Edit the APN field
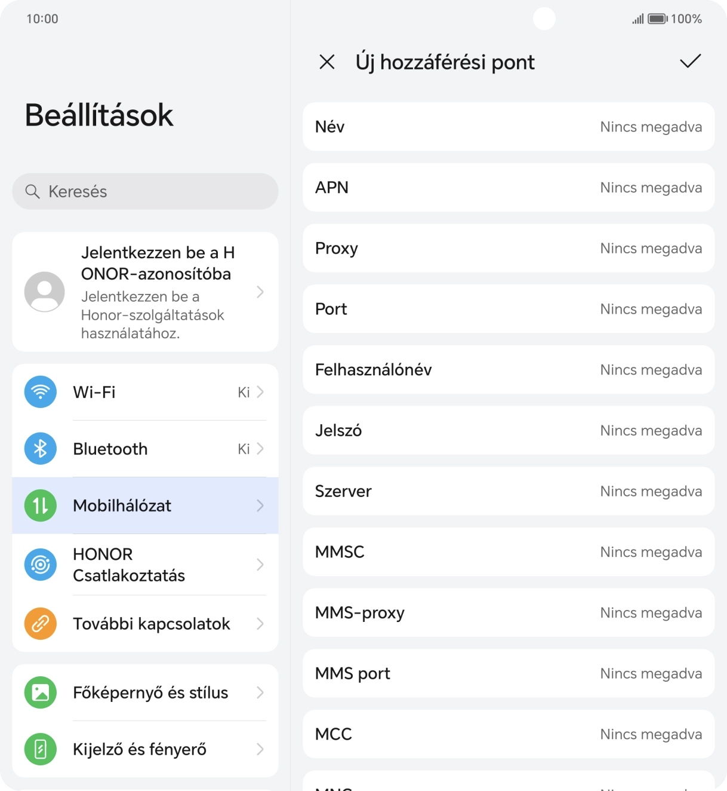Screen dimensions: 727x791 (509, 188)
